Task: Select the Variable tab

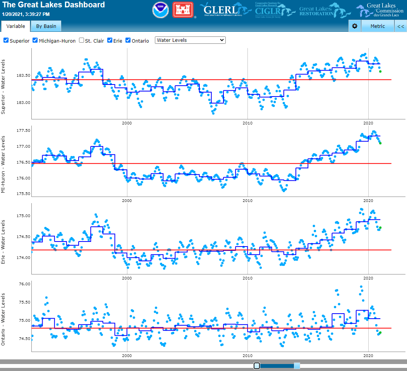Action: point(15,26)
